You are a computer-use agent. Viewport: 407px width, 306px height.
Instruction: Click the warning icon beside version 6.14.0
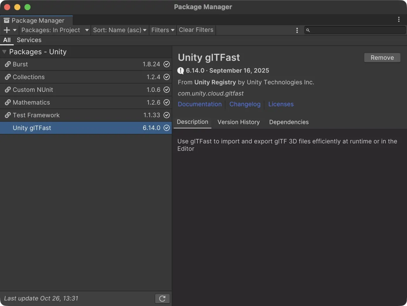[181, 71]
